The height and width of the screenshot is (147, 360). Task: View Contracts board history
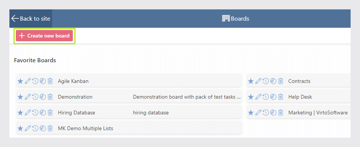pyautogui.click(x=266, y=81)
